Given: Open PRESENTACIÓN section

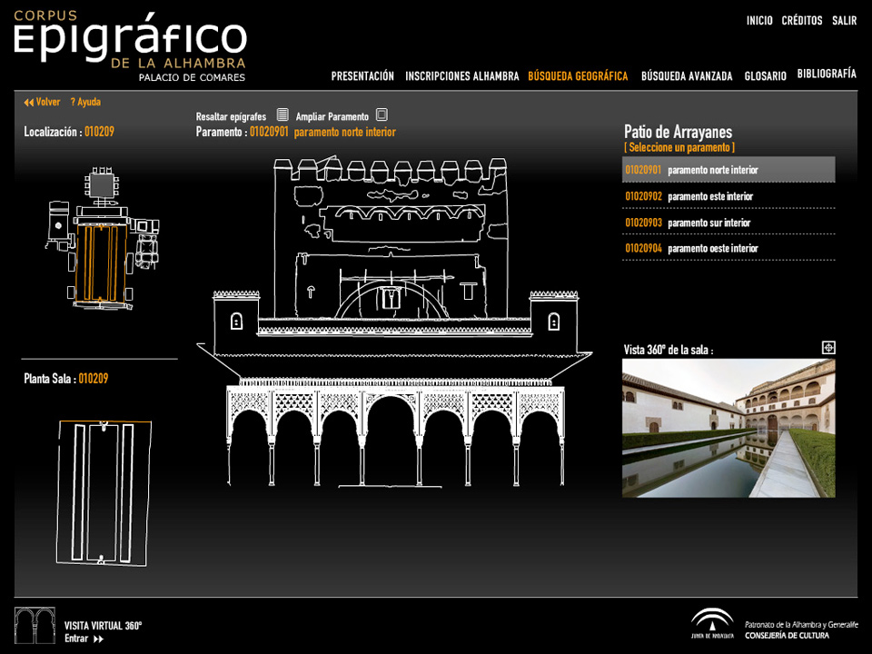Looking at the screenshot, I should click(x=362, y=76).
